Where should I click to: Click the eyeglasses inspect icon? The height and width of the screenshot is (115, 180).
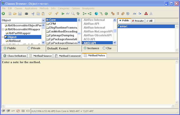tap(68, 14)
